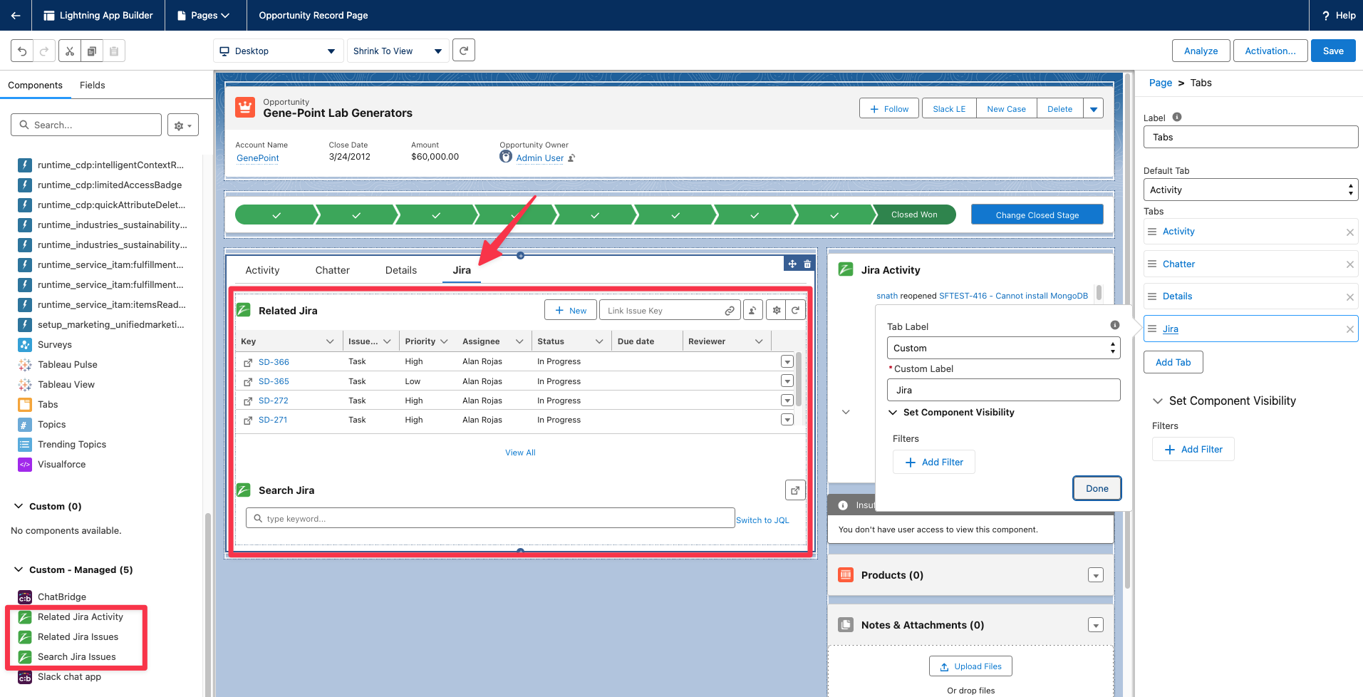
Task: Click the assign-user icon in Related Jira
Action: [752, 311]
